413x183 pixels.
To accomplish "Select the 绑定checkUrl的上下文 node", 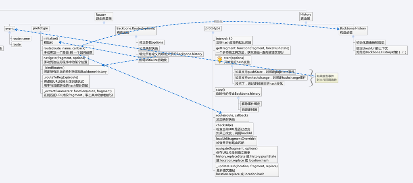I will (x=381, y=50).
